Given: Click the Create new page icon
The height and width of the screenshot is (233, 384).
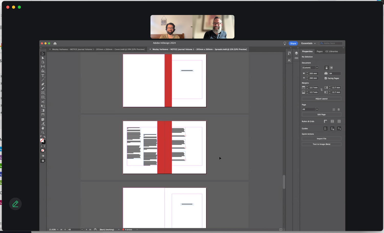Looking at the screenshot, I should pyautogui.click(x=334, y=109).
